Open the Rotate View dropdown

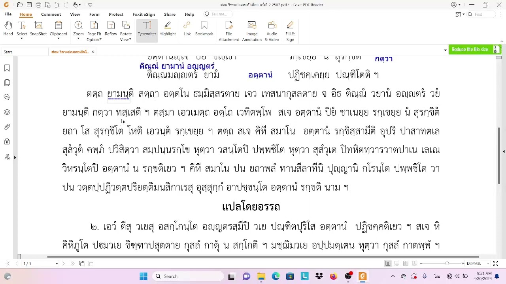pyautogui.click(x=130, y=39)
